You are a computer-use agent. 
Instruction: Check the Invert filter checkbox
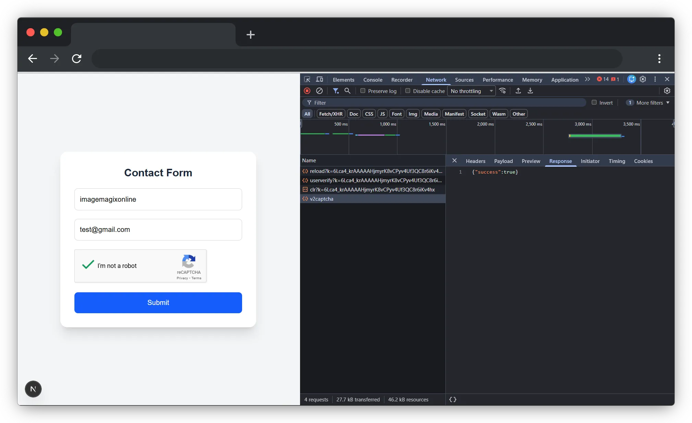point(594,103)
